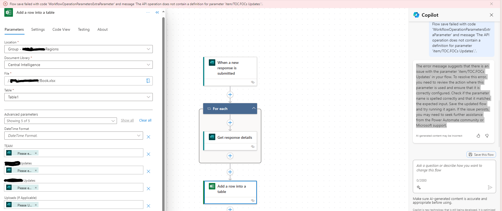The height and width of the screenshot is (211, 502).
Task: Remove the TEAM parameter row
Action: tap(148, 154)
